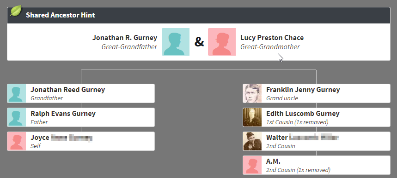Viewport: 397px width, 178px height.
Task: Open Edith Luscomb Gurney's sepia photo
Action: click(252, 117)
